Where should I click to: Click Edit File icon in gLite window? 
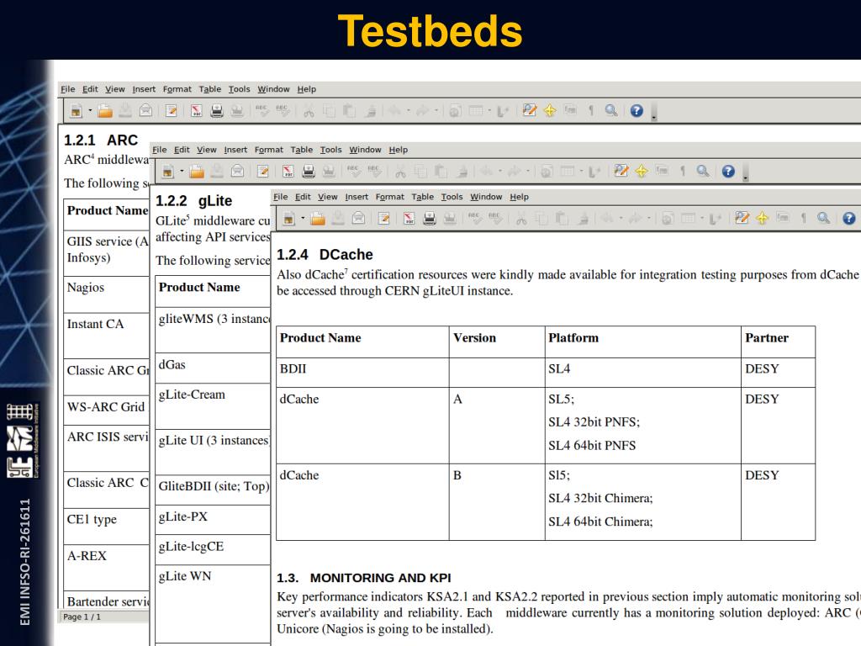(x=263, y=172)
